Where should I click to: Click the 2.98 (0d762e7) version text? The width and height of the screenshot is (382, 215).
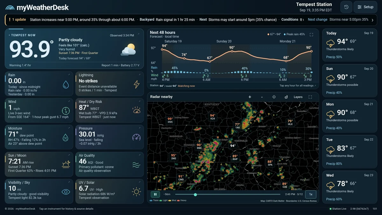click(x=359, y=209)
